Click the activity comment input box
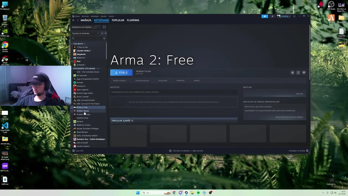 click(174, 92)
